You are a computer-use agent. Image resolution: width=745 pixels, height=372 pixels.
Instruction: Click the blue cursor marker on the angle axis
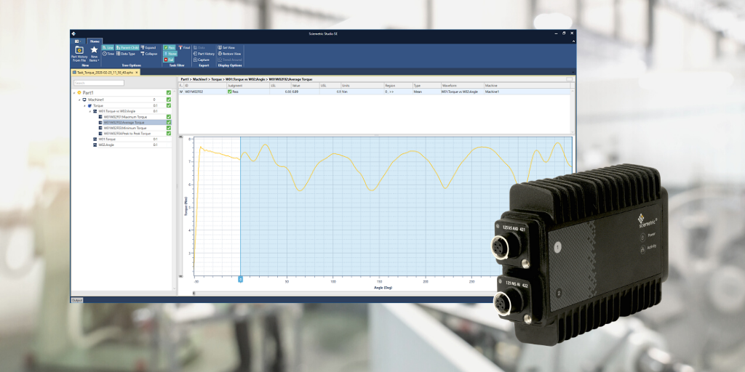pos(240,279)
